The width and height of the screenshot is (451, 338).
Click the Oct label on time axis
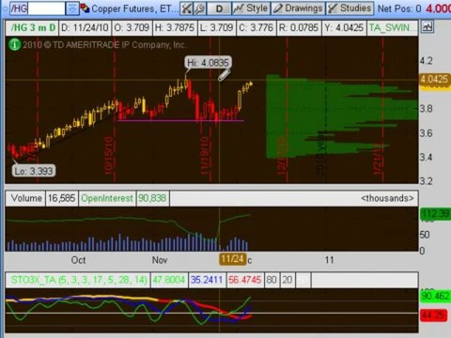(x=78, y=260)
